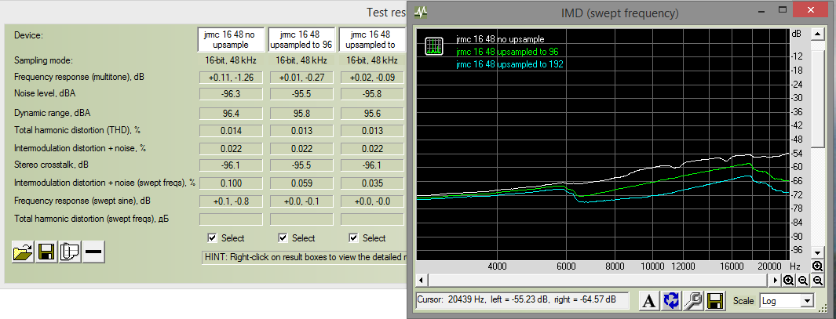Image resolution: width=836 pixels, height=319 pixels.
Task: Click green legend entry 'upsampled to 96'
Action: point(506,52)
